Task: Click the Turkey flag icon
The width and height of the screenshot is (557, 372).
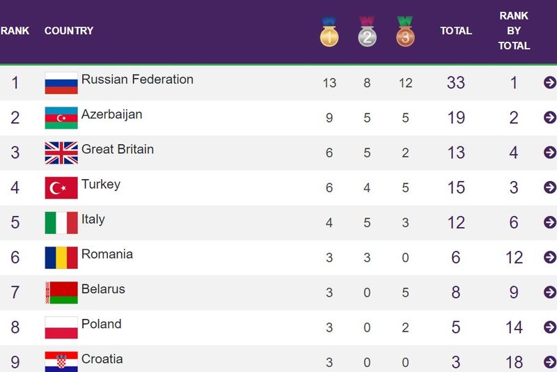Action: coord(61,187)
